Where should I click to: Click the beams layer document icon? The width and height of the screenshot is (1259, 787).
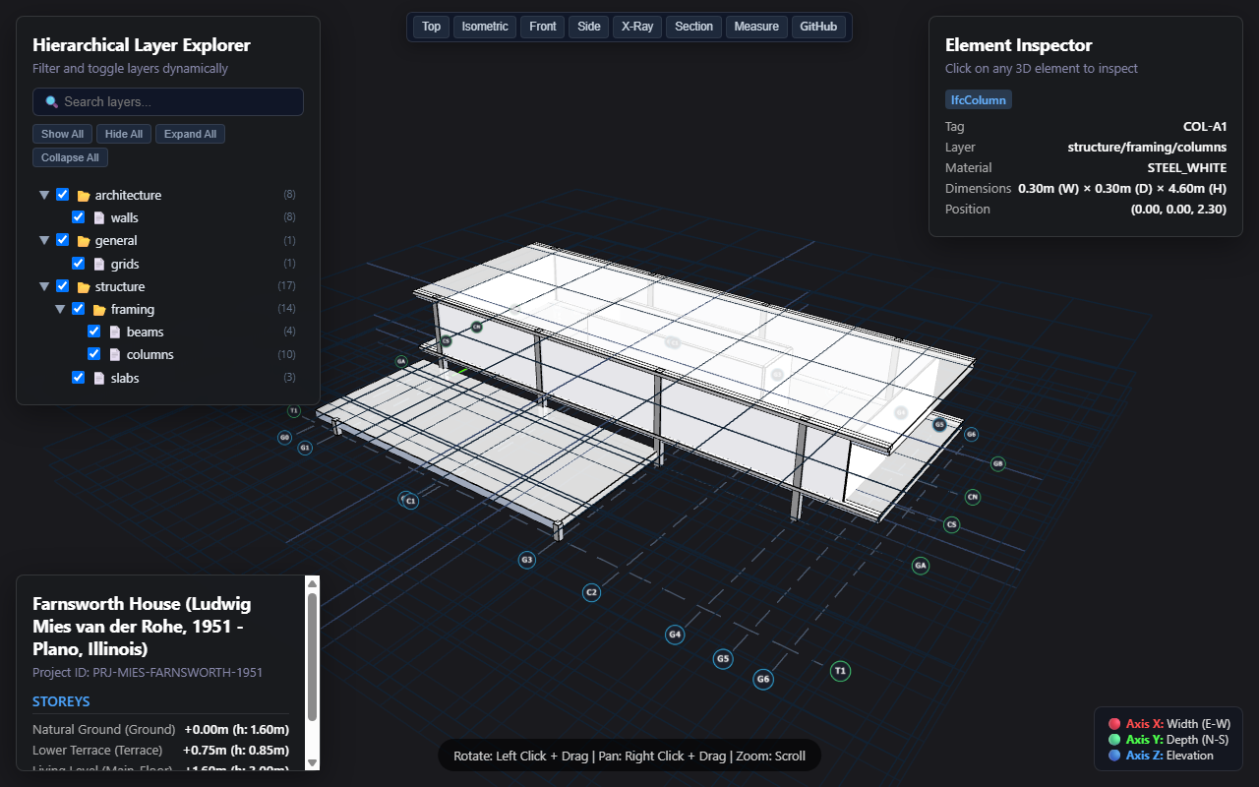coord(115,333)
